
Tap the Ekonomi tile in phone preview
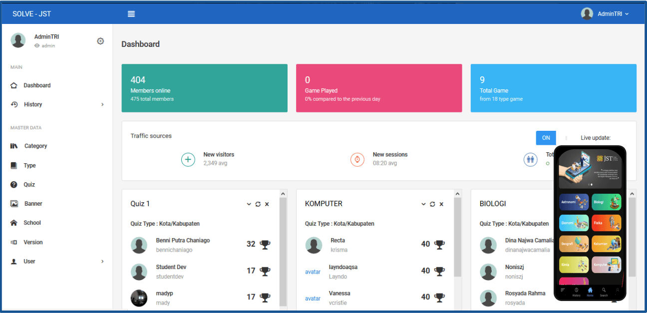click(574, 223)
